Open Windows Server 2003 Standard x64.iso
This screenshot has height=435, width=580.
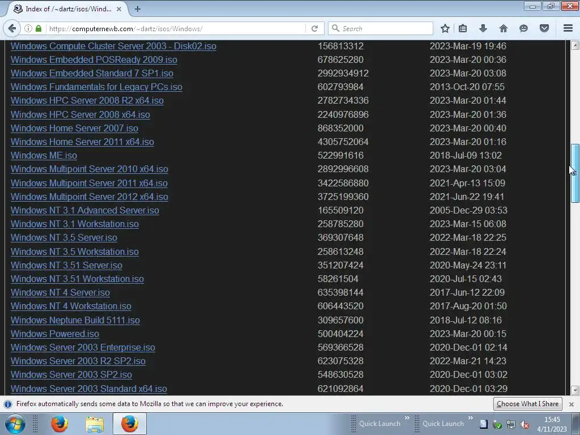pyautogui.click(x=89, y=389)
